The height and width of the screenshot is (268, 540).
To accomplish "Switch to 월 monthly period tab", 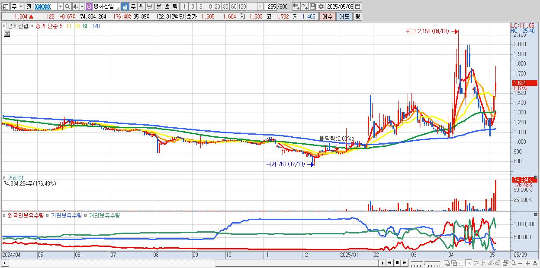I will click(x=141, y=6).
